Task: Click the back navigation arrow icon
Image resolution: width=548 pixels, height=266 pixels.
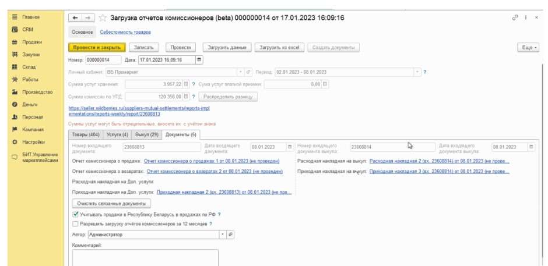Action: tap(75, 18)
